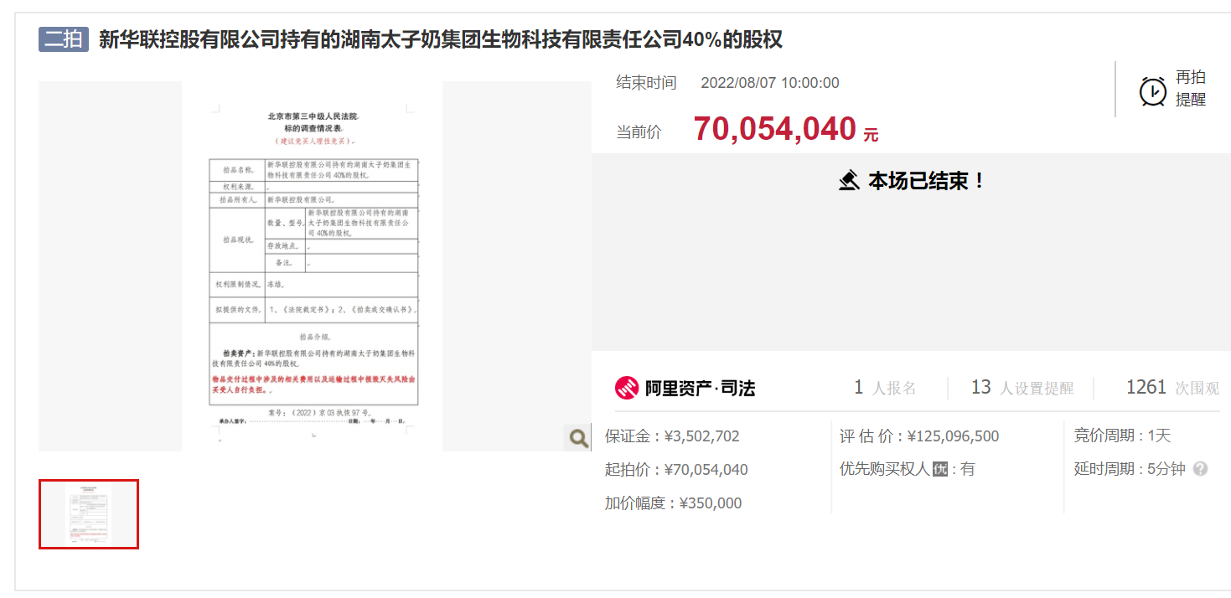Click the 当前价 label
This screenshot has width=1231, height=598.
click(639, 132)
